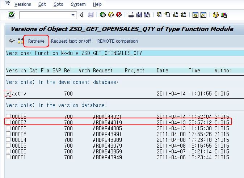Click request number ARDK943979
Viewport: 244px width, 178px height.
[108, 146]
